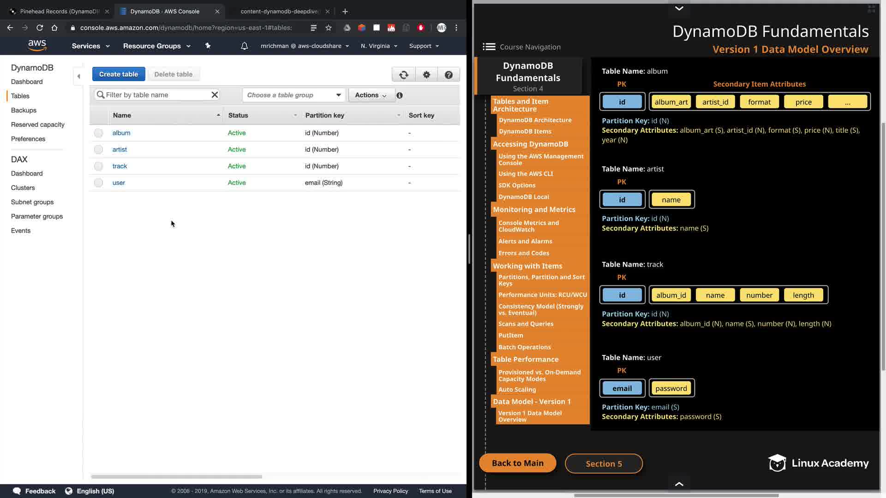
Task: Click the help question mark icon
Action: [449, 75]
